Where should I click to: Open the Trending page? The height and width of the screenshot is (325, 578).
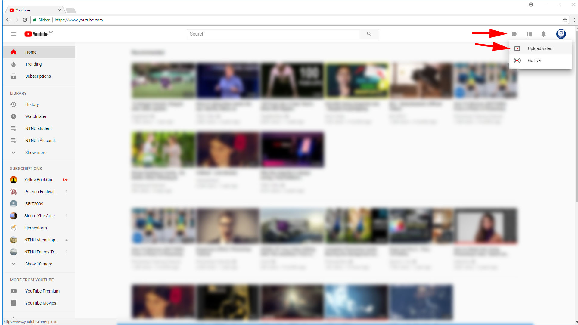coord(33,64)
